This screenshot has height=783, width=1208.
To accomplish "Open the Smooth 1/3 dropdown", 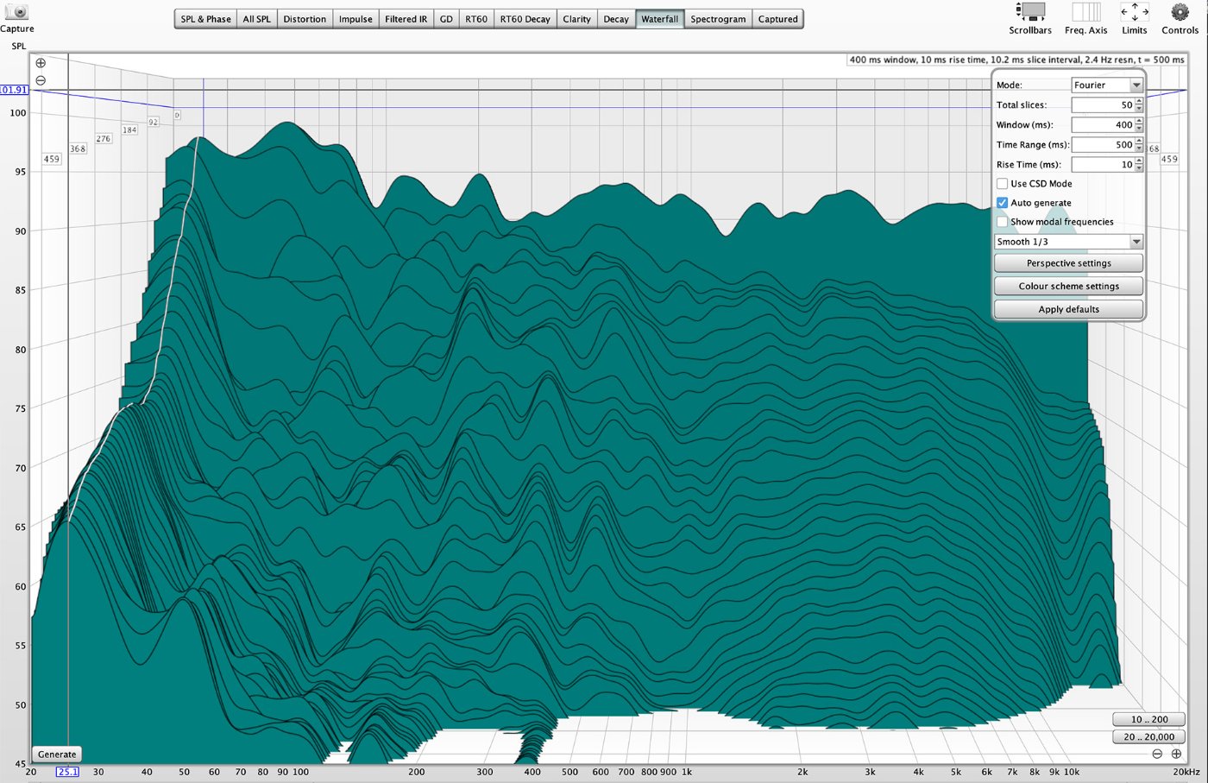I will tap(1068, 242).
